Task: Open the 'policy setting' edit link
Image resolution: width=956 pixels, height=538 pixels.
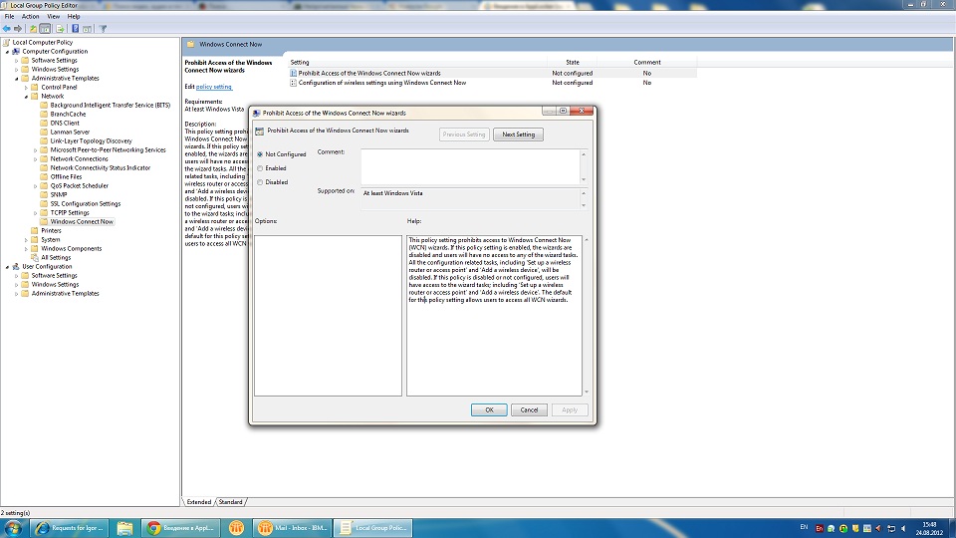Action: tap(213, 87)
